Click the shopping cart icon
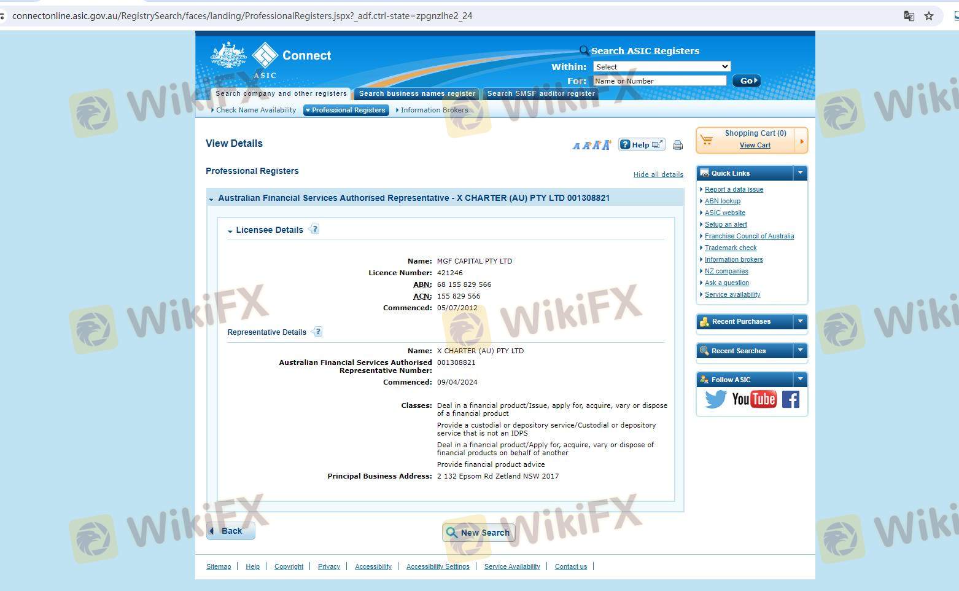Screen dimensions: 959x591 click(707, 139)
